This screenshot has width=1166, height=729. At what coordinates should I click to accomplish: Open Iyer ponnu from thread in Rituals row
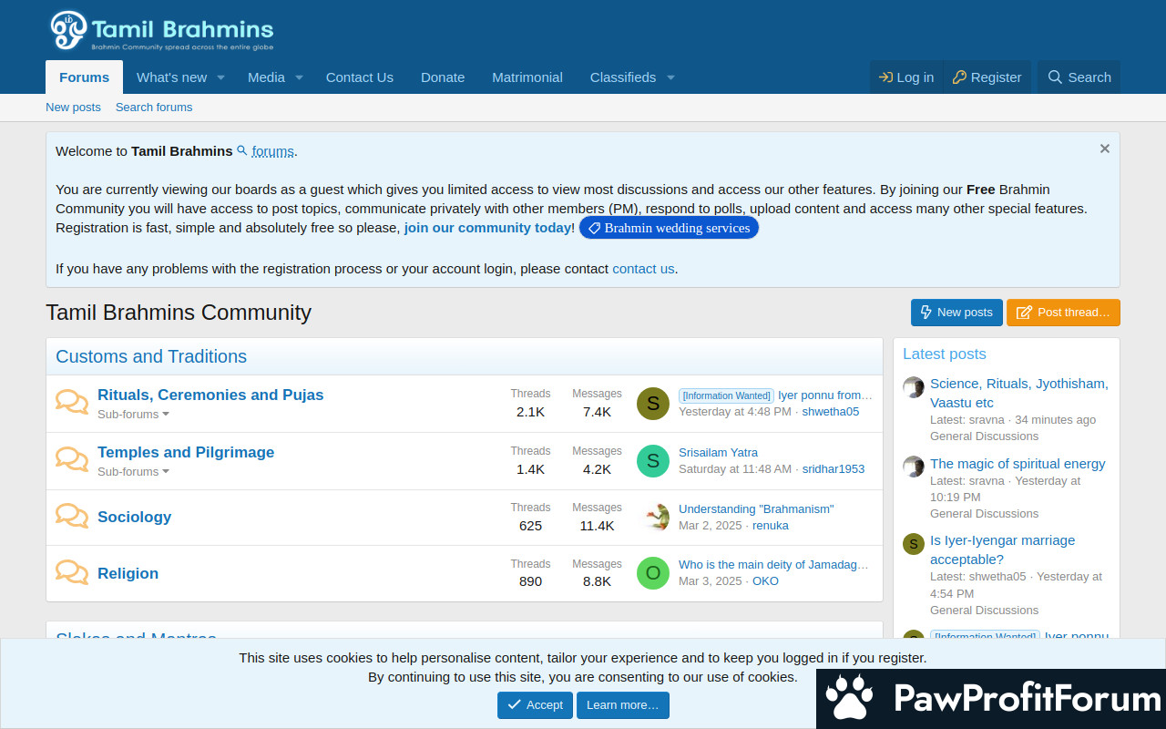[825, 395]
